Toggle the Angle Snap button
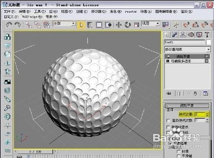The width and height of the screenshot is (214, 158). 196,25
